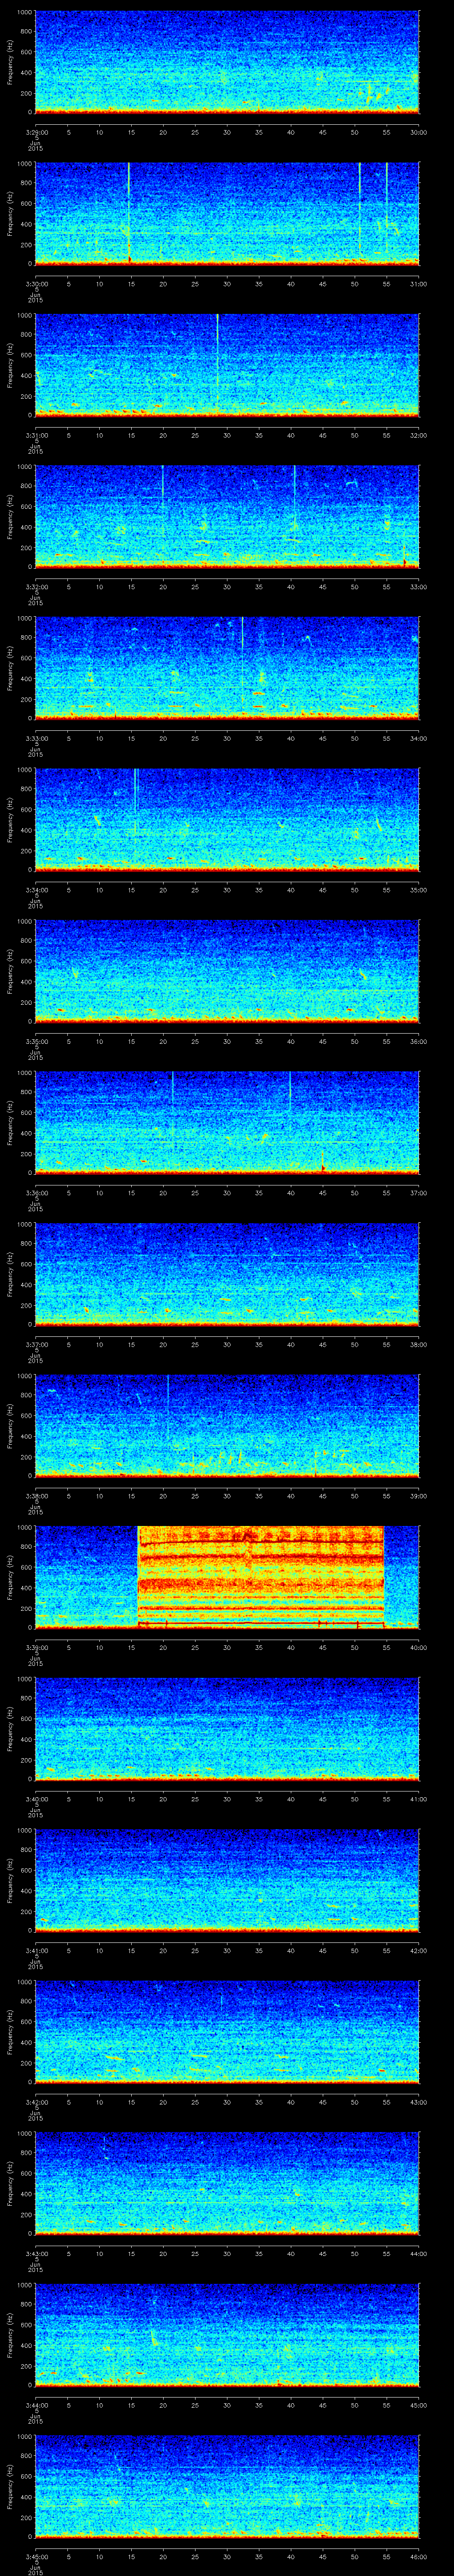The width and height of the screenshot is (454, 2576).
Task: Select the spectrogram panel starting at 3:35:00
Action: (x=227, y=970)
